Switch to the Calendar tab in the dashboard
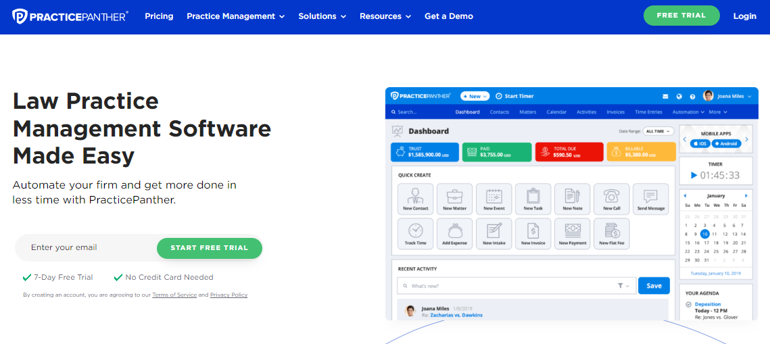The height and width of the screenshot is (344, 770). [556, 112]
